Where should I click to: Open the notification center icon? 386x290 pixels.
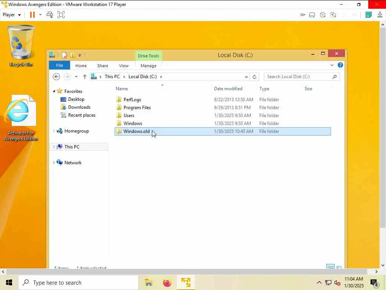pos(374,283)
